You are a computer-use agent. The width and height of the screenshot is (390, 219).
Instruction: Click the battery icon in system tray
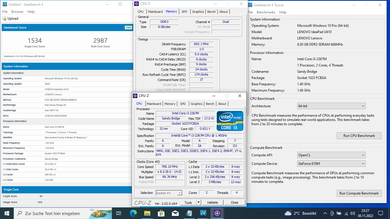[339, 213]
